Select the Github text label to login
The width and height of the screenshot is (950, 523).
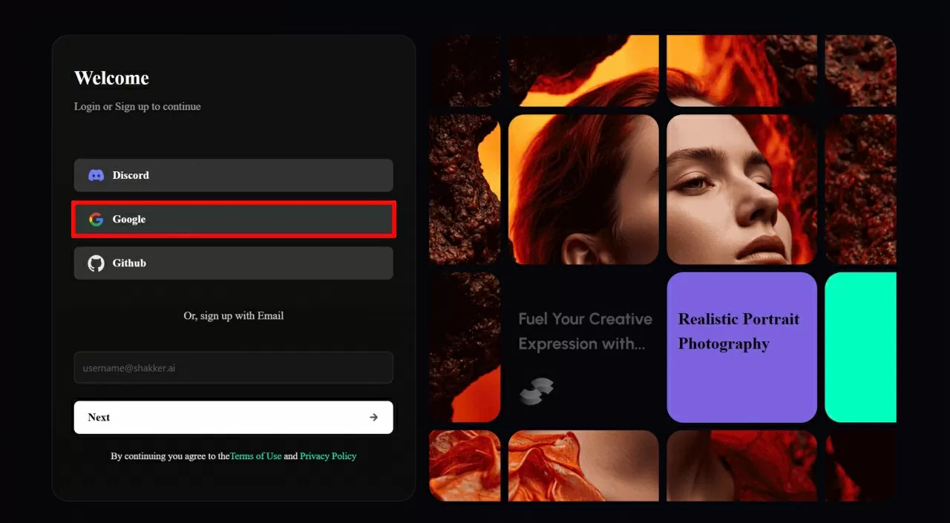(x=129, y=263)
